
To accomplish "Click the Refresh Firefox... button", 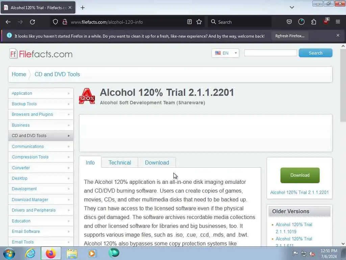I will pyautogui.click(x=290, y=36).
